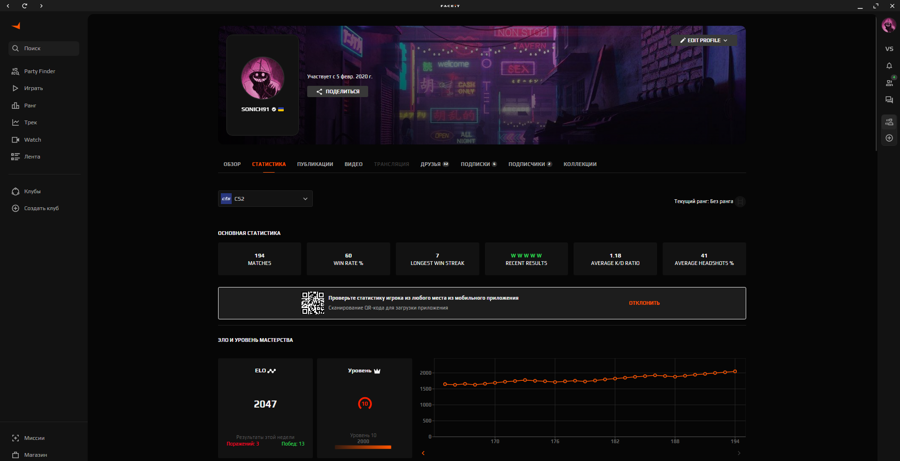900x461 pixels.
Task: Open the friends list icon with badge 4
Action: point(889,83)
